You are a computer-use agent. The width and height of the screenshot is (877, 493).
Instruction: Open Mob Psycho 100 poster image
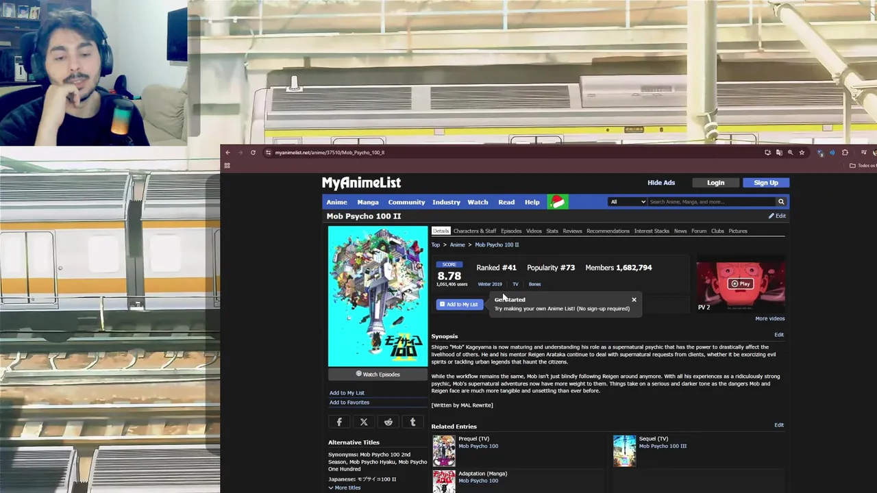click(x=378, y=296)
